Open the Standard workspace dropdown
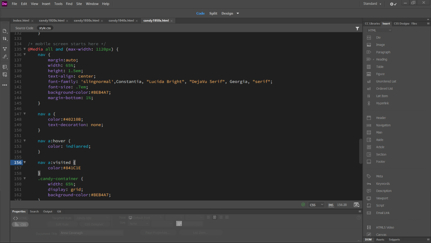Screen dimensions: 431x243 (x=372, y=4)
